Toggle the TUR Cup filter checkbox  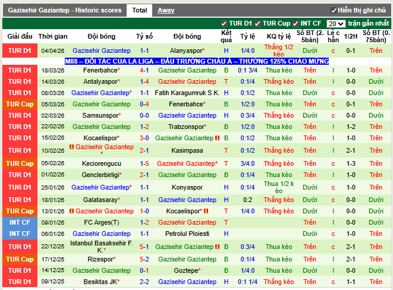(257, 24)
